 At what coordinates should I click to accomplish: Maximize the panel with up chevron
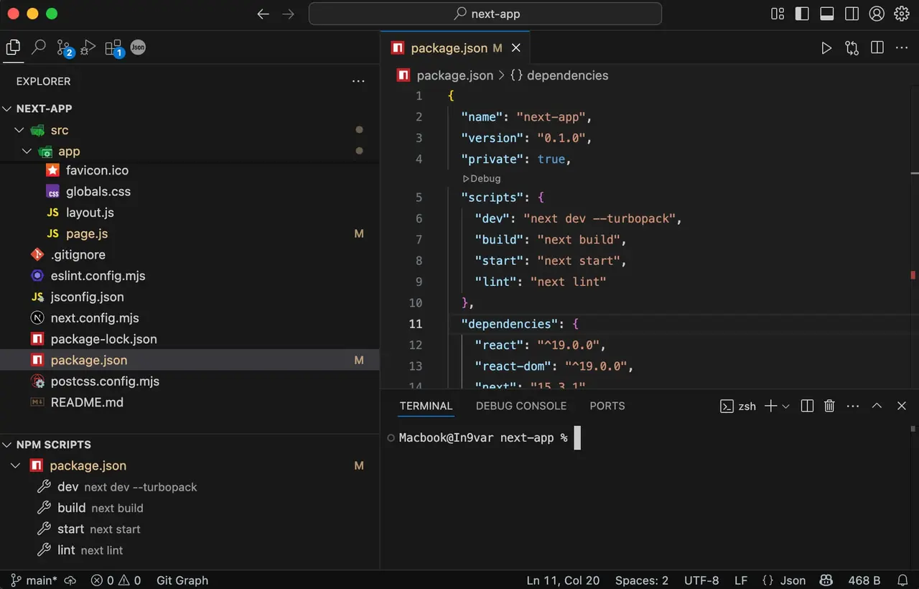coord(877,406)
